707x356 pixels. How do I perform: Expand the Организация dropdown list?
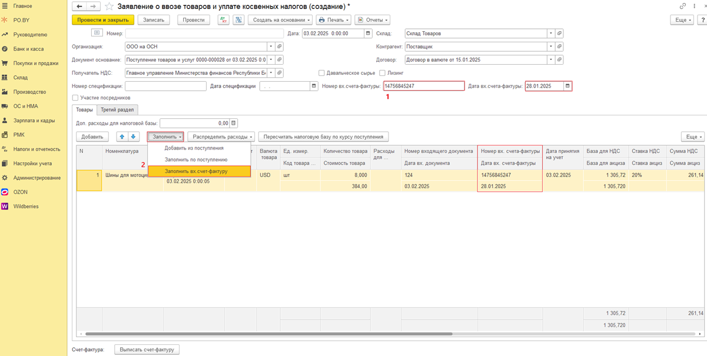click(271, 46)
